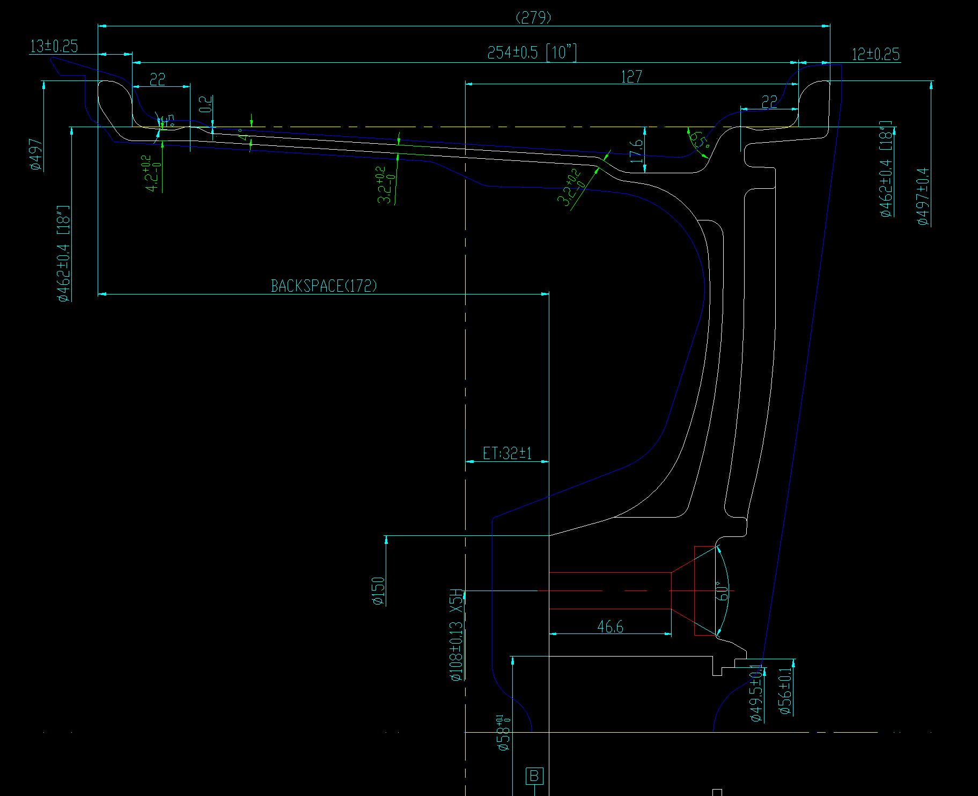The image size is (978, 796).
Task: Select the Ø49.5±0.1 diameter dimension
Action: tap(755, 693)
